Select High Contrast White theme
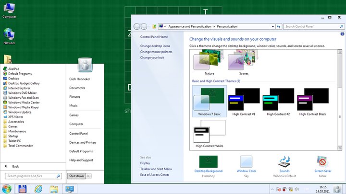 click(209, 134)
